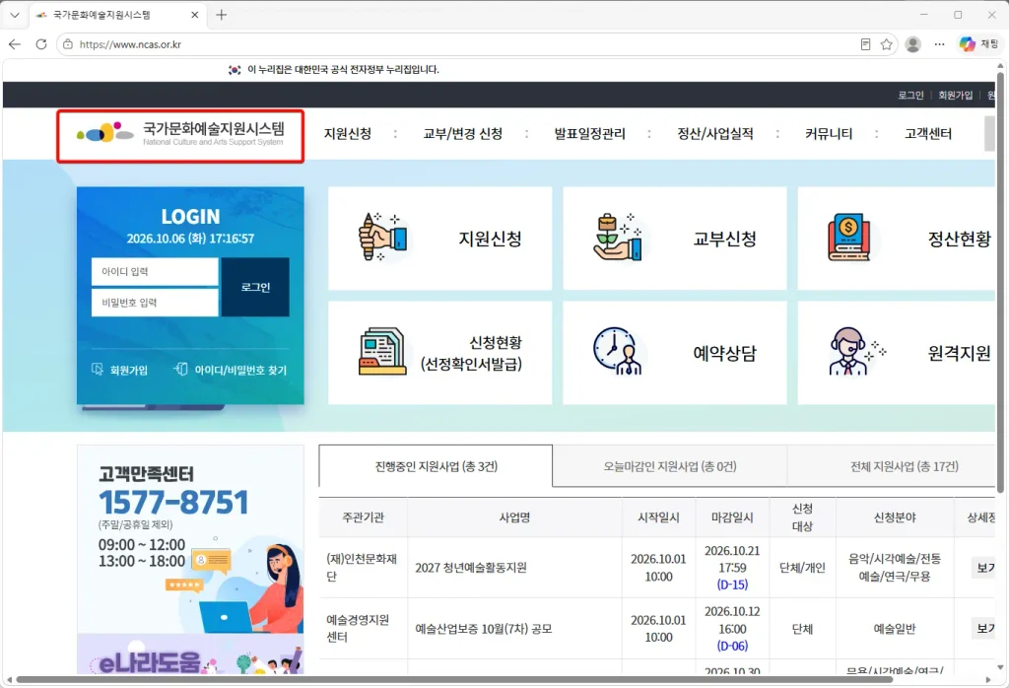Add this page to favorites star
This screenshot has width=1009, height=688.
click(x=886, y=44)
